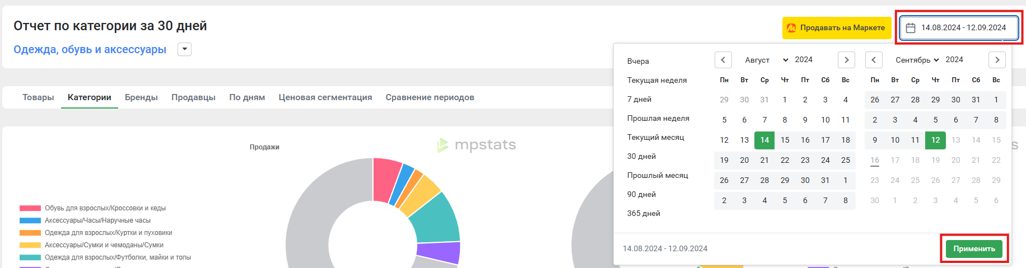Go to previous month in August calendar
1026x268 pixels.
[723, 60]
